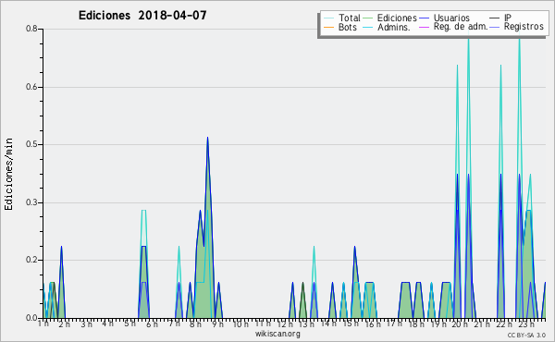Screen dimensions: 555x342
Task: Click the '20 h' x-axis label
Action: pos(460,324)
